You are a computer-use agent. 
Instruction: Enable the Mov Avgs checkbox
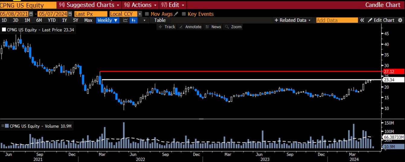(147, 14)
